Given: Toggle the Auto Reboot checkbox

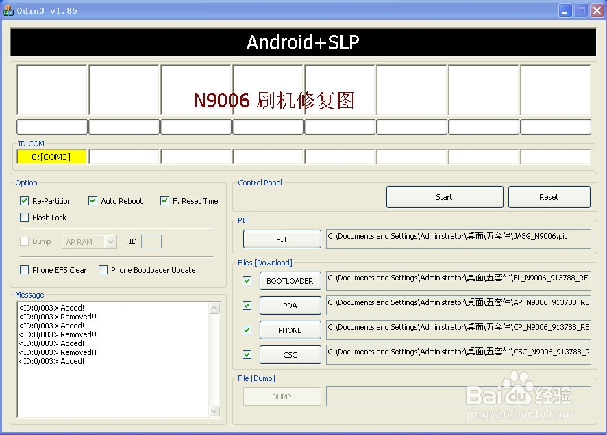Looking at the screenshot, I should (92, 201).
